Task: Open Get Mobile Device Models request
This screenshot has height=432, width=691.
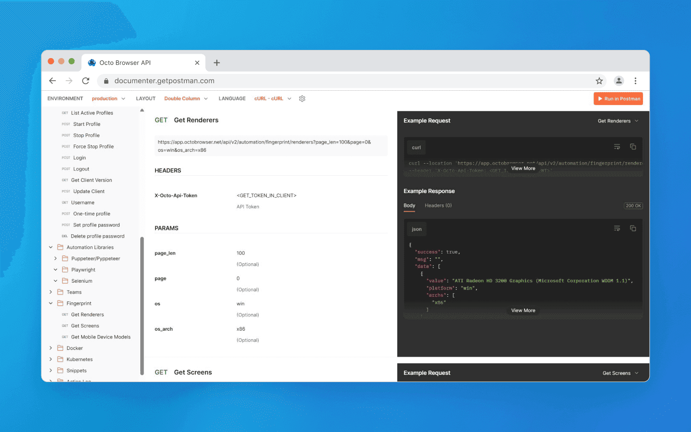Action: point(101,337)
